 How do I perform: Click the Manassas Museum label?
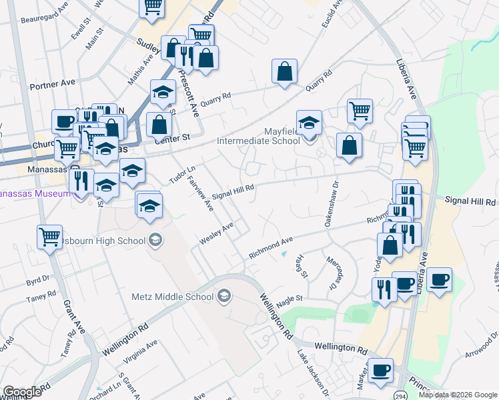(35, 193)
